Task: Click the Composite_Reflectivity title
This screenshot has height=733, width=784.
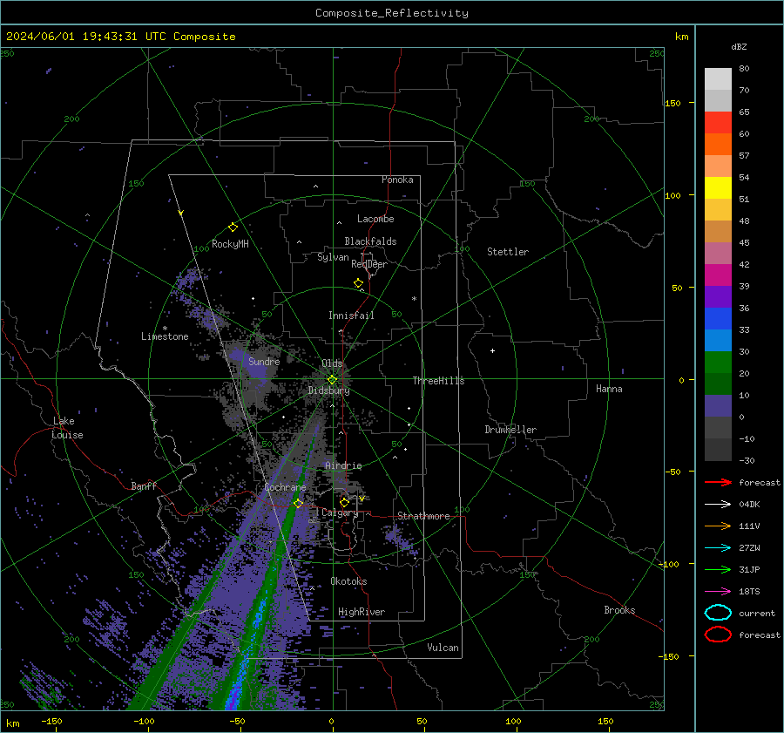Action: 392,13
